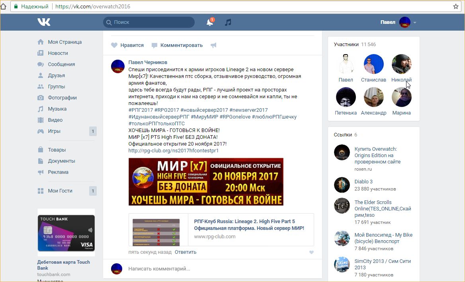
Task: Open member Павел's avatar in Участники
Action: 346,64
